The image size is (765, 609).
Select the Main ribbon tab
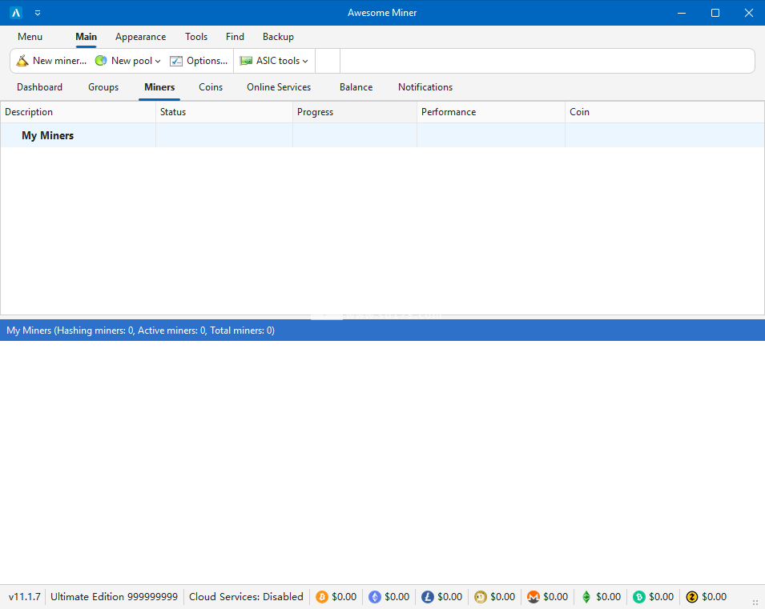coord(87,37)
